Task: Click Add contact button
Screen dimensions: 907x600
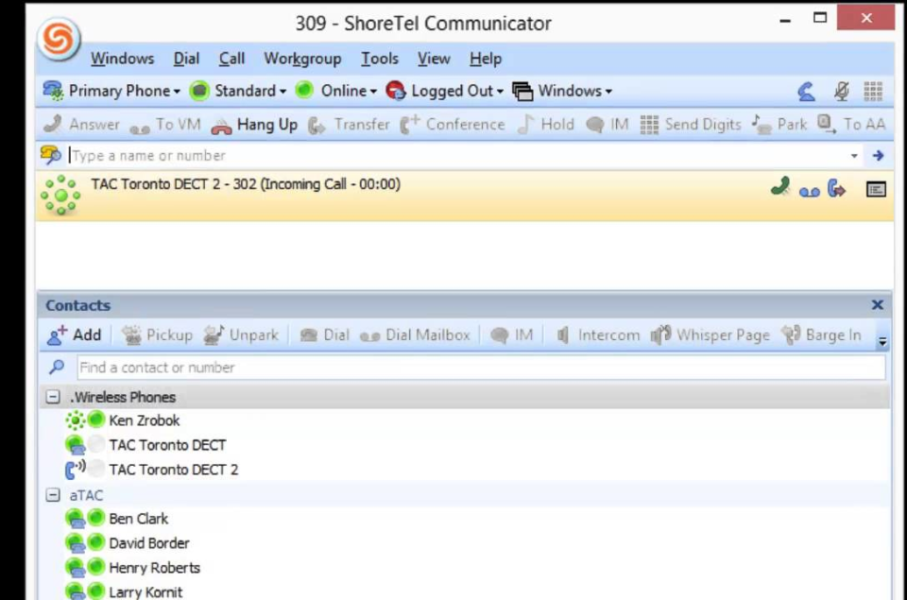Action: pos(74,335)
